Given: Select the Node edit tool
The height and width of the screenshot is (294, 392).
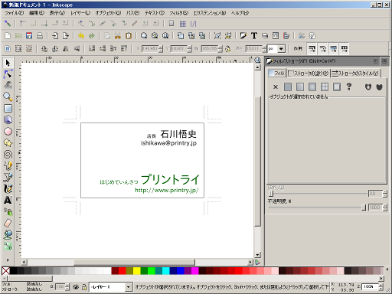Looking at the screenshot, I should pyautogui.click(x=8, y=74).
